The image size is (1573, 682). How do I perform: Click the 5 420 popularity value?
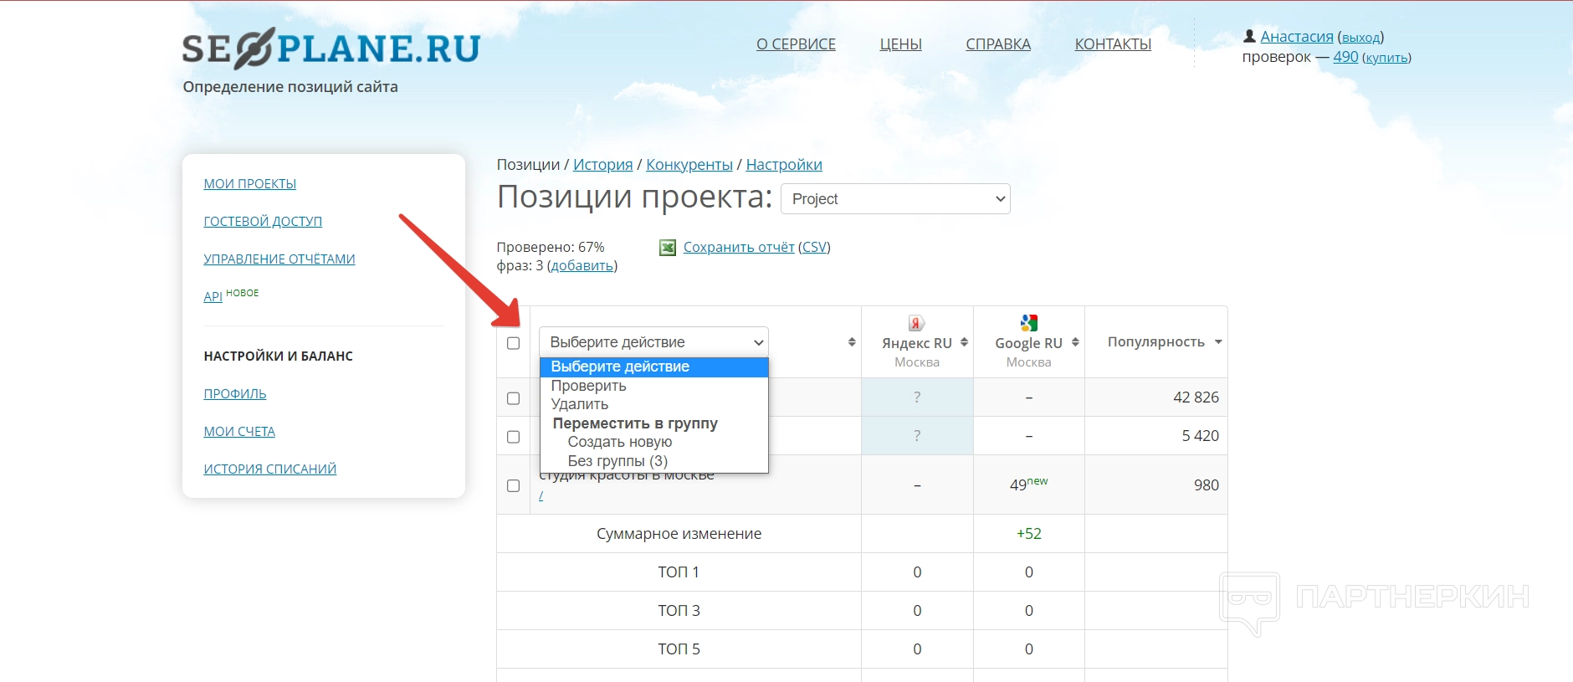[1200, 436]
